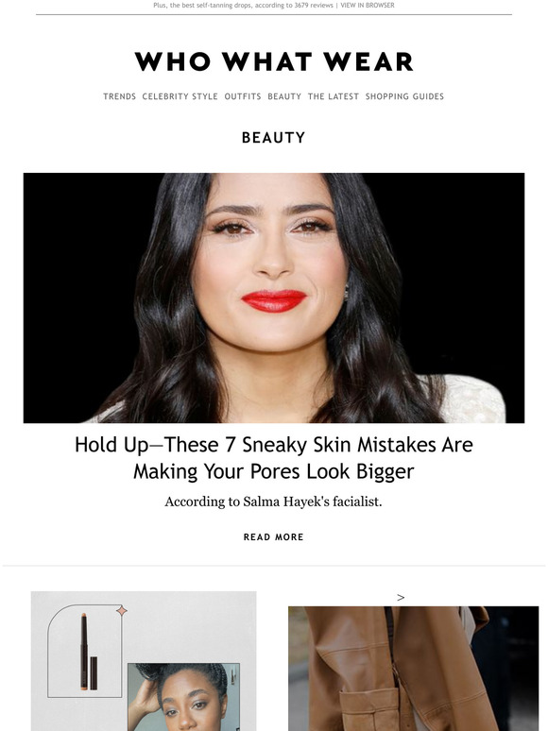Go to the CELEBRITY STYLE section
This screenshot has width=548, height=731.
[180, 96]
